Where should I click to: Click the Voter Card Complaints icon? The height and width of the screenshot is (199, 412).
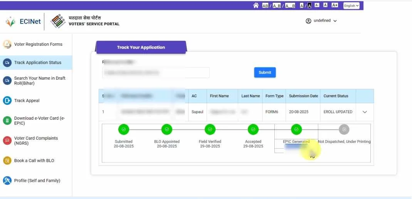pos(7,140)
